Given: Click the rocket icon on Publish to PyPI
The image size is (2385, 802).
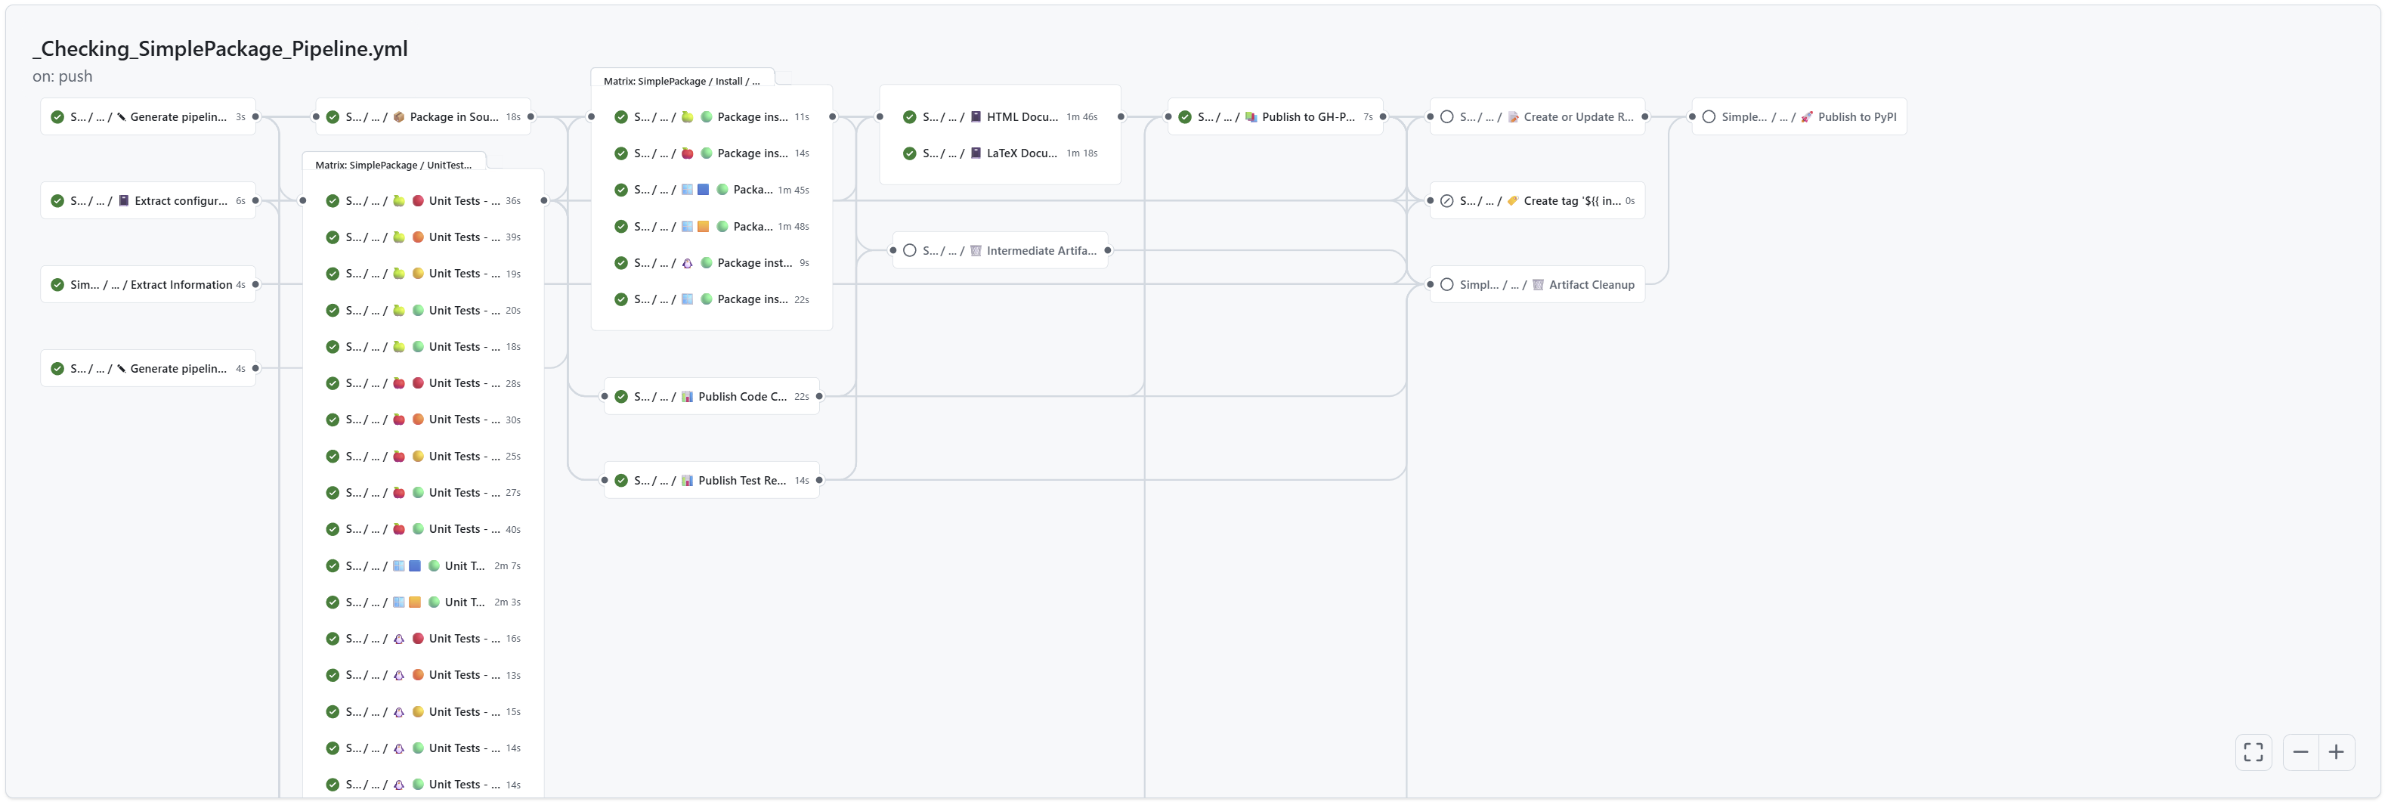Looking at the screenshot, I should pyautogui.click(x=1806, y=116).
